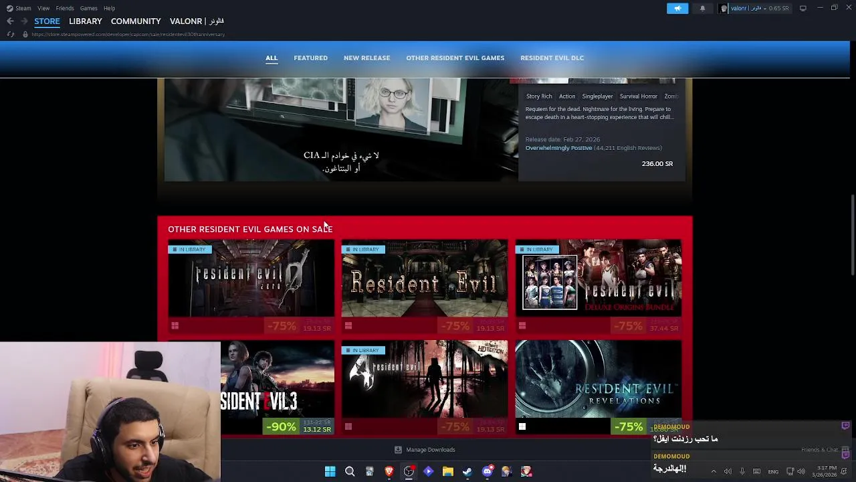Image resolution: width=856 pixels, height=482 pixels.
Task: Open the Friends menu
Action: click(65, 8)
